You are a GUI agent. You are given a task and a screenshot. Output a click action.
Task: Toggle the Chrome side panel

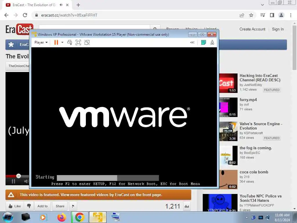(272, 15)
